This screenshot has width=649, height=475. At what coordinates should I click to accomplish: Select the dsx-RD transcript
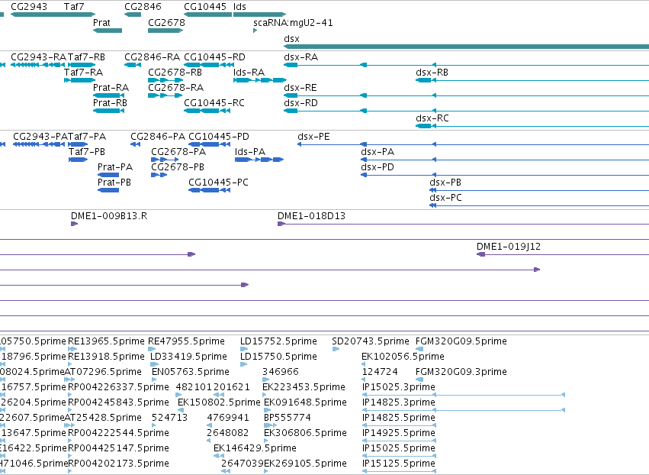coord(467,111)
